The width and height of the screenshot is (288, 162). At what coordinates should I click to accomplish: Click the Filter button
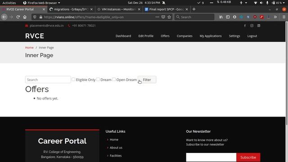[x=147, y=80]
